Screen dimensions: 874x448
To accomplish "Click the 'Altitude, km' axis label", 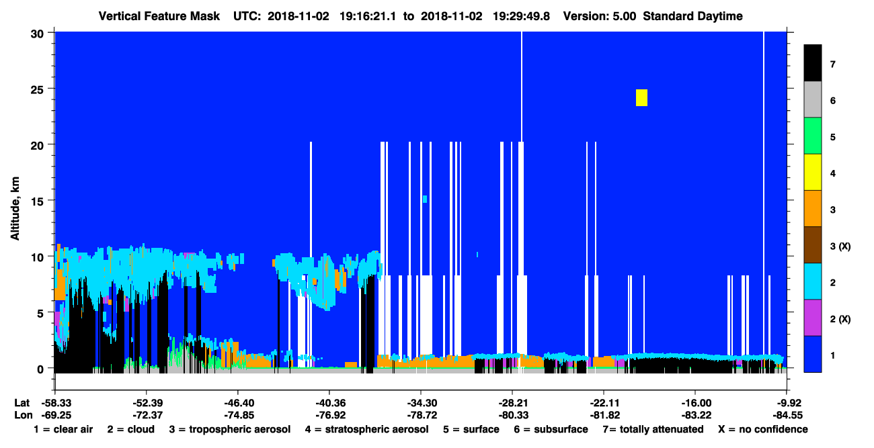I will point(15,209).
